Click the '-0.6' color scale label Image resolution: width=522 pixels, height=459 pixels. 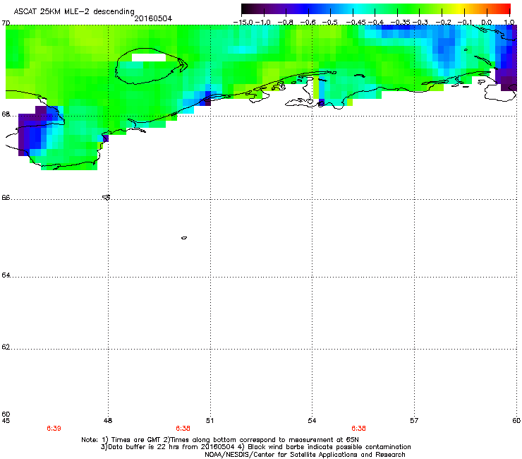coord(308,22)
